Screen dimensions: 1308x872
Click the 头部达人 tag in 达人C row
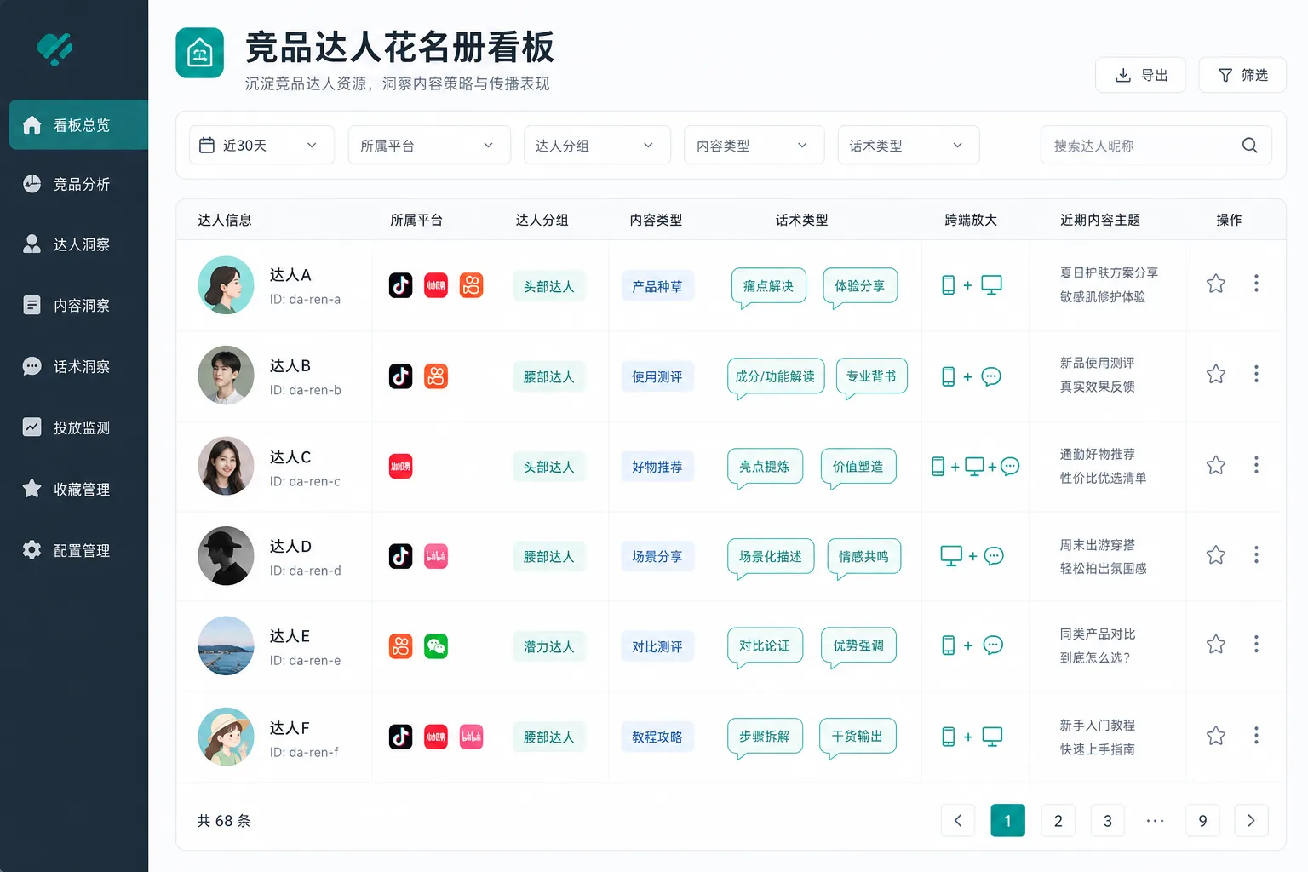(x=549, y=467)
